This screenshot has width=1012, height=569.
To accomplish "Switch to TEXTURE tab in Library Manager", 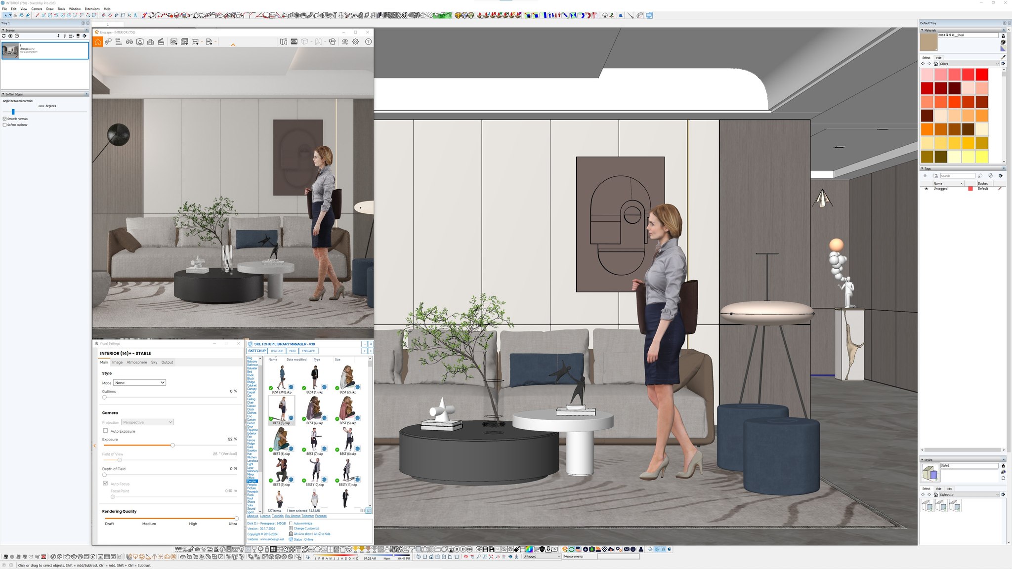I will (277, 351).
